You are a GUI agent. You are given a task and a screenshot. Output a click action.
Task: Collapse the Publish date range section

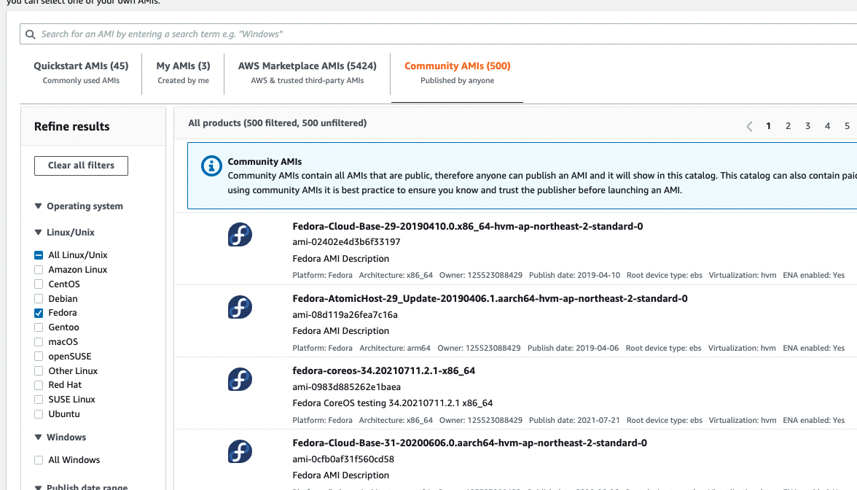point(38,487)
